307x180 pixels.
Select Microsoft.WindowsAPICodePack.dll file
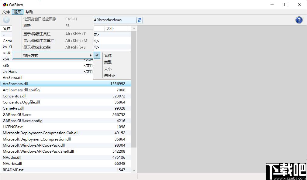click(66, 145)
